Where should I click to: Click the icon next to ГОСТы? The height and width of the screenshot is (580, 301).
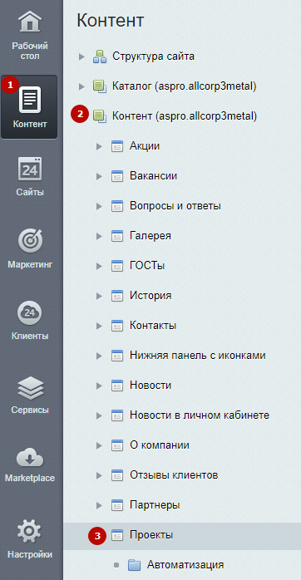(117, 266)
